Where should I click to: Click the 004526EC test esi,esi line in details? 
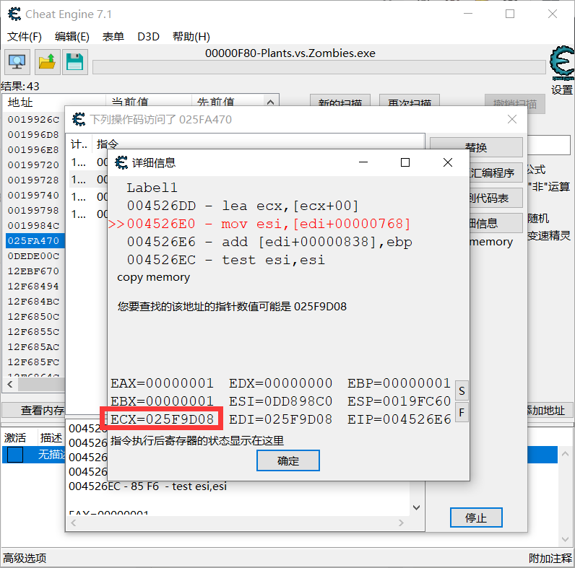(226, 260)
